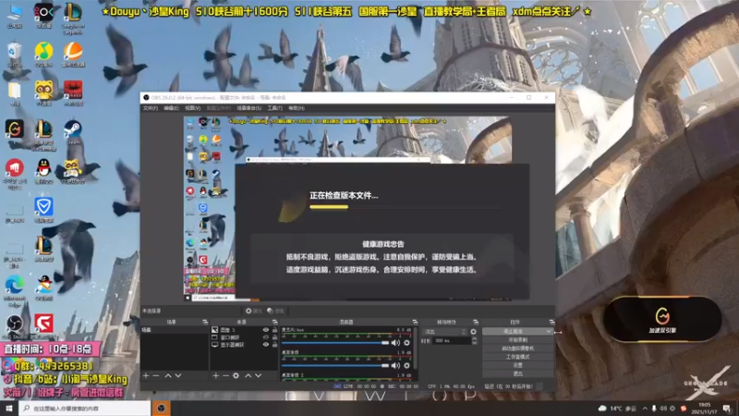Open the Windows Start button
The image size is (739, 416).
coord(9,408)
